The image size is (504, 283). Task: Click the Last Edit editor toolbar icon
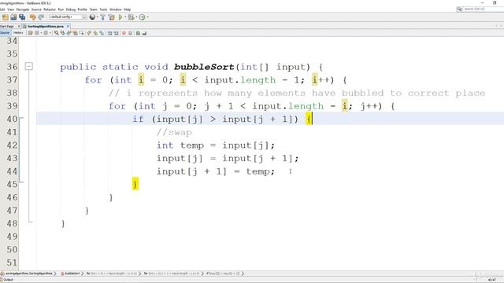tap(30, 33)
